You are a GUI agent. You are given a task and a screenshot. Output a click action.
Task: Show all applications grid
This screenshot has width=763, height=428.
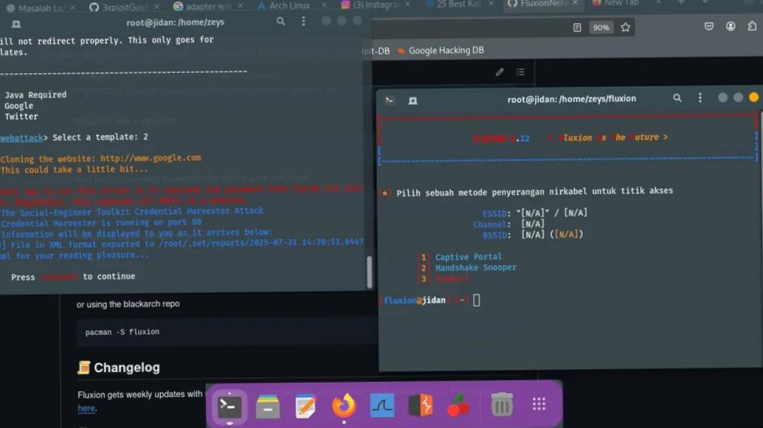pyautogui.click(x=539, y=405)
